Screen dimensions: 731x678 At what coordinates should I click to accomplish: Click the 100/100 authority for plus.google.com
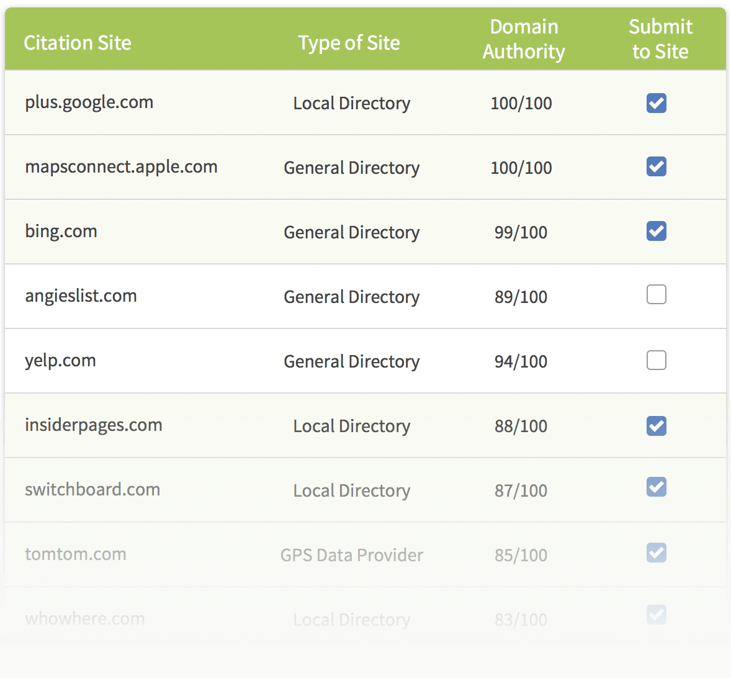pyautogui.click(x=521, y=103)
